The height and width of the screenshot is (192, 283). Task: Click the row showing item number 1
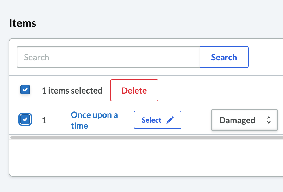tap(44, 120)
